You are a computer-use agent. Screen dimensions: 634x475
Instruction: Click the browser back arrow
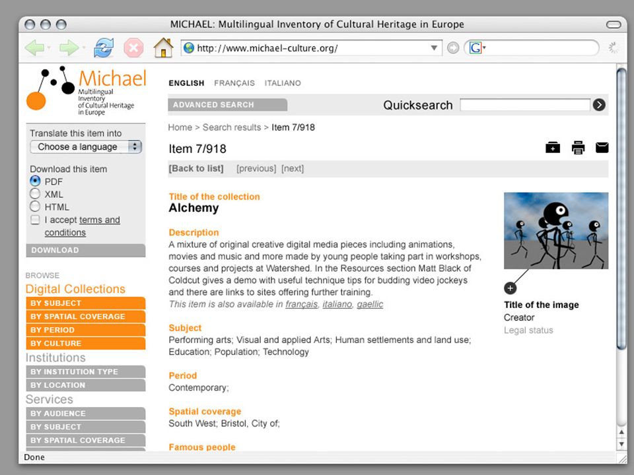(x=34, y=48)
